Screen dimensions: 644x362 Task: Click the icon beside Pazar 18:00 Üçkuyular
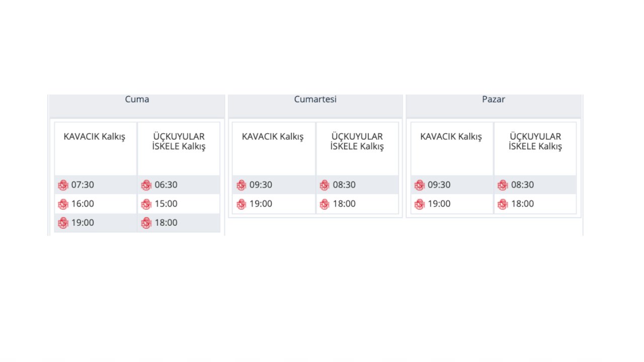503,204
